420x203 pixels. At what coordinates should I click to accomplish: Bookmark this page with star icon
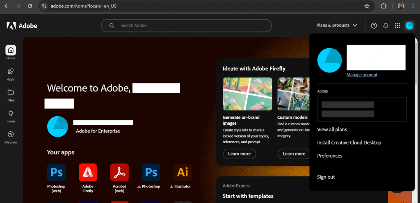tap(367, 6)
